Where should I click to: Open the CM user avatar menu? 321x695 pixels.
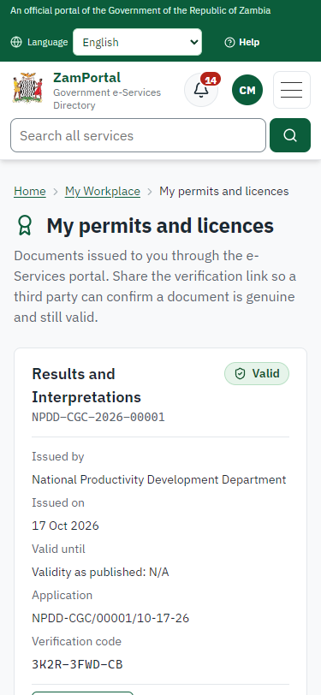coord(247,90)
